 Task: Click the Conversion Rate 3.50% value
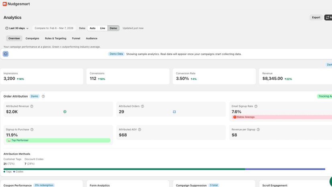click(182, 78)
